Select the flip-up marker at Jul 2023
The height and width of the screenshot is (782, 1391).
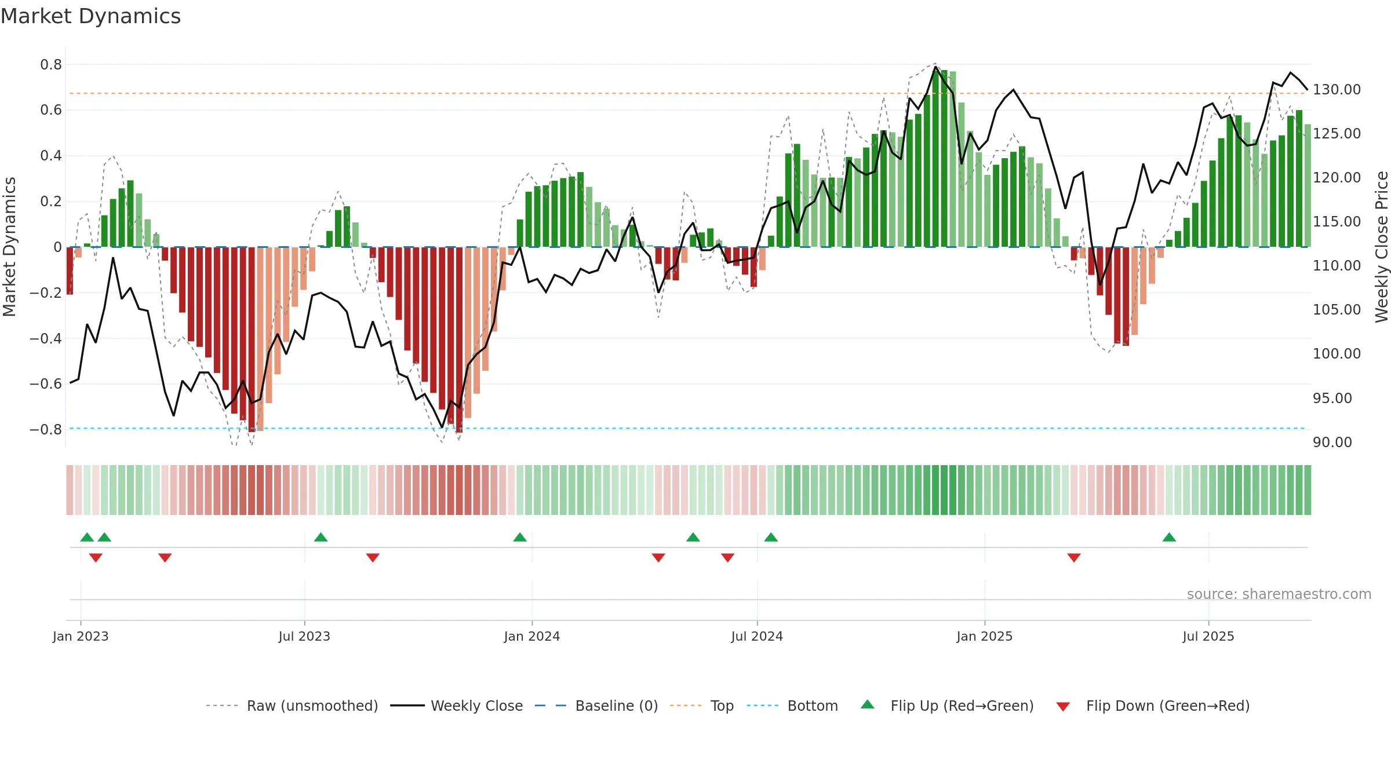[x=321, y=537]
